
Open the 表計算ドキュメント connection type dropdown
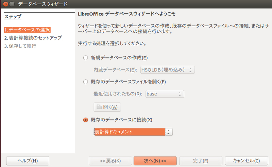[x=133, y=132]
